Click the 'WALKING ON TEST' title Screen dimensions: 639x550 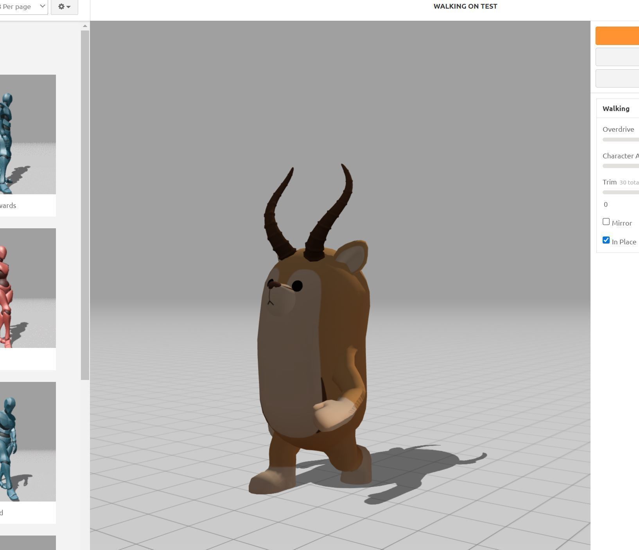tap(465, 6)
